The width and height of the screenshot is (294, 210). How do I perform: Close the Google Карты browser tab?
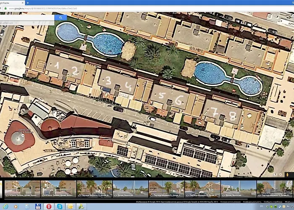[23, 3]
